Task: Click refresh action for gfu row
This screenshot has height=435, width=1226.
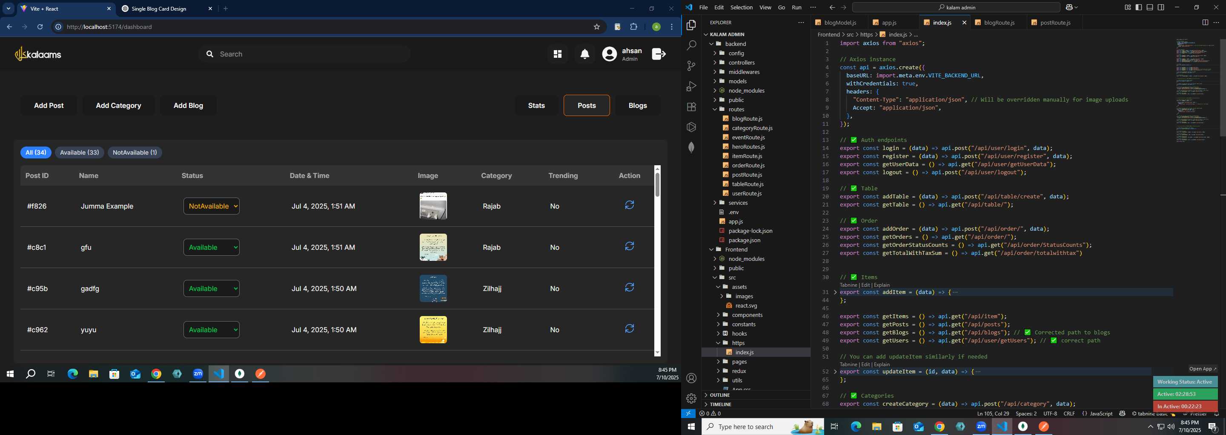Action: click(629, 246)
